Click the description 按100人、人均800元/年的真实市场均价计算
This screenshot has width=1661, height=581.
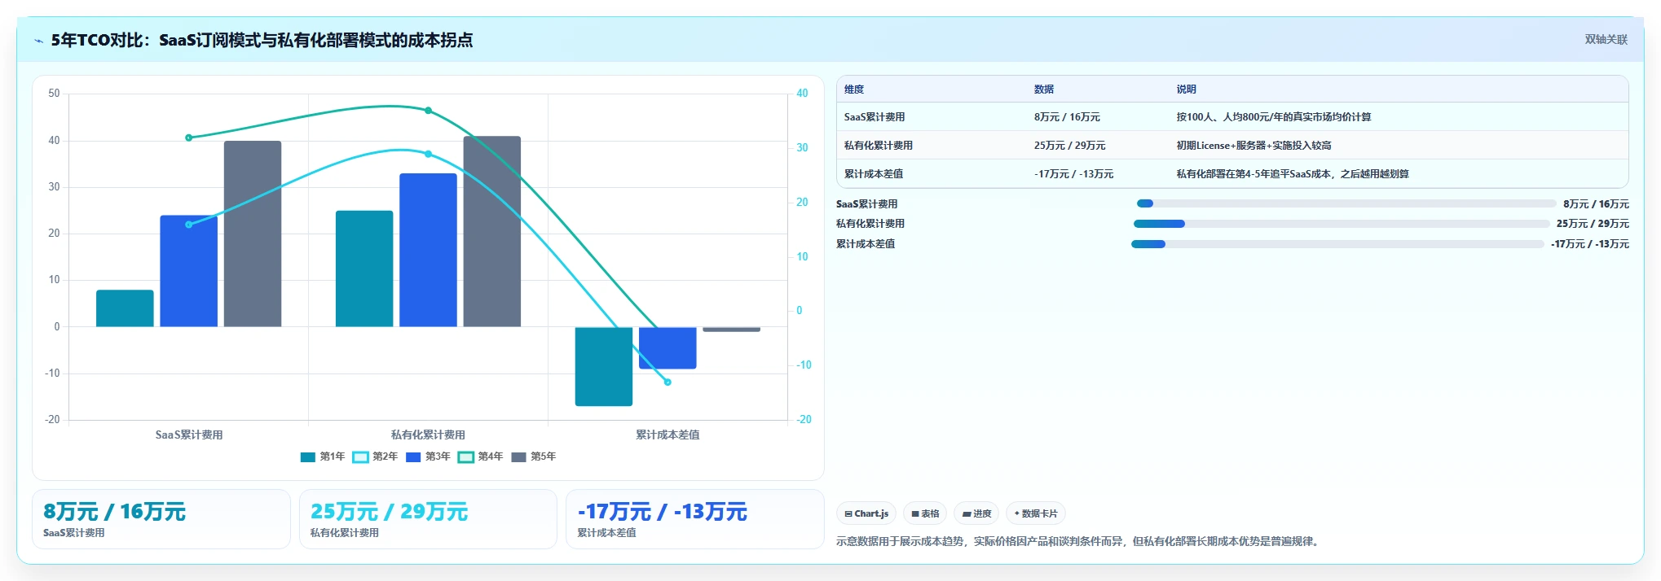coord(1273,117)
